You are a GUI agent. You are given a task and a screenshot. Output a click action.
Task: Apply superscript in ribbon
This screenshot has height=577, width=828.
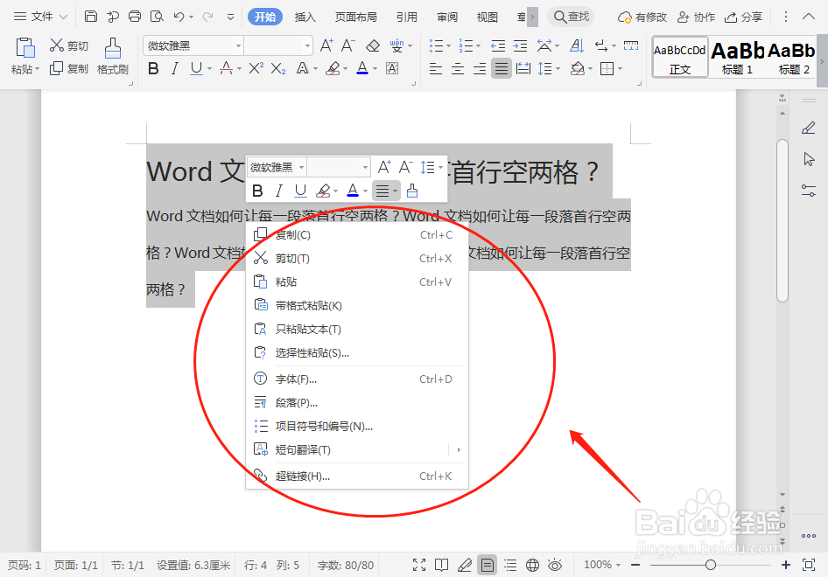click(256, 68)
